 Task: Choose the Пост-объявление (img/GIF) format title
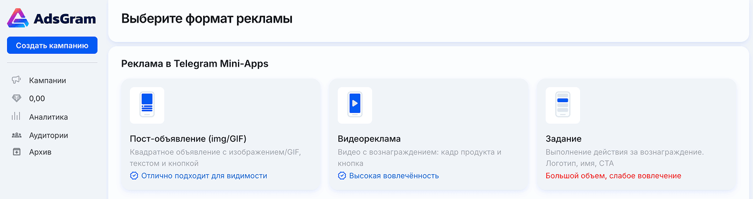188,138
